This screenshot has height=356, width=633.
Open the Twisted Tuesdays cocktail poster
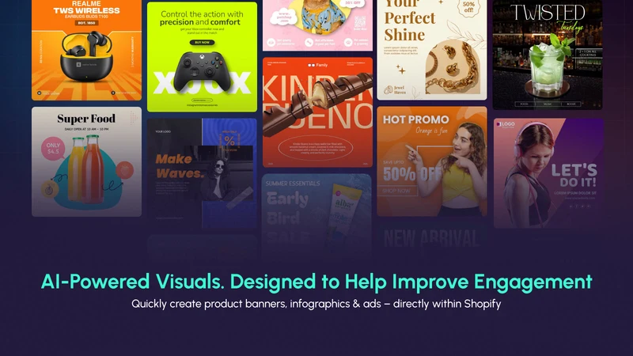click(548, 55)
